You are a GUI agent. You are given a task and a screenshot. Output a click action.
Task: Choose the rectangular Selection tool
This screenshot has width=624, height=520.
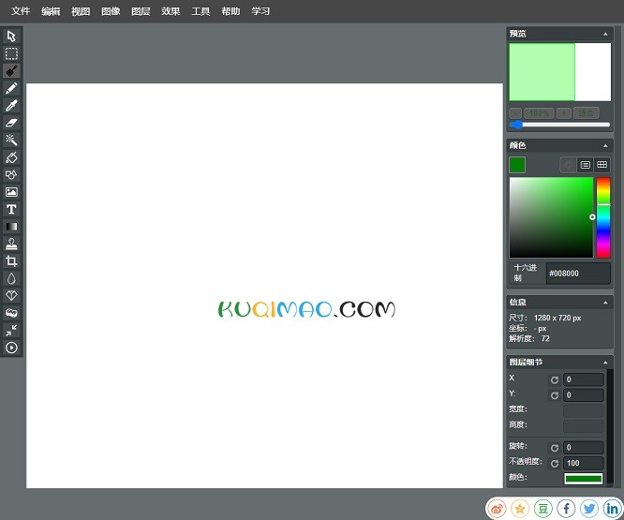tap(11, 53)
